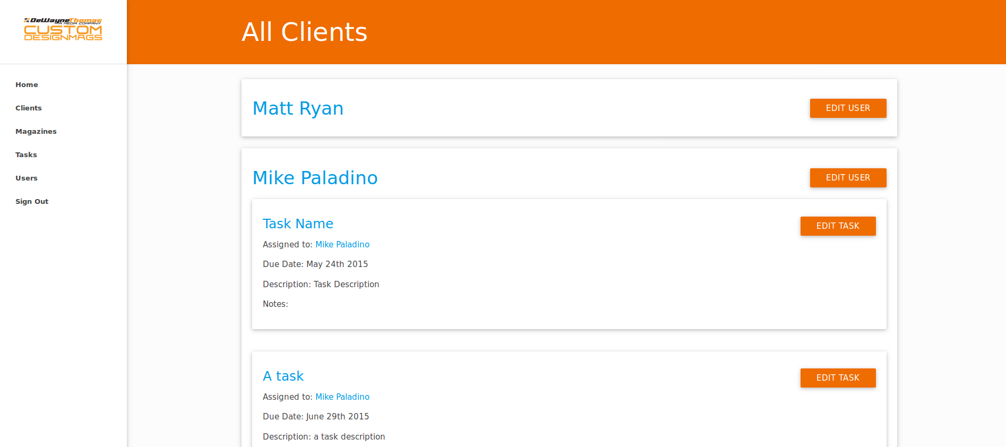Select Users in the sidebar
The width and height of the screenshot is (1006, 447).
point(27,178)
